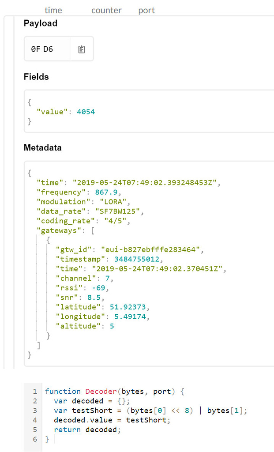Click the metadata opening brace
The height and width of the screenshot is (452, 274).
(x=30, y=173)
